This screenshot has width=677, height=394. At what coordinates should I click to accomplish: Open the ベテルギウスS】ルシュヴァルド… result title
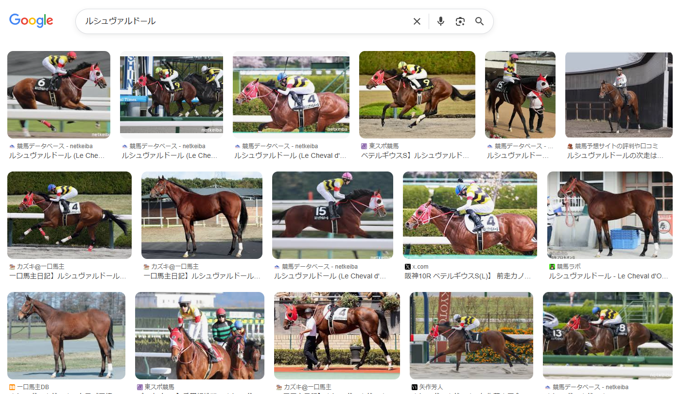[415, 156]
